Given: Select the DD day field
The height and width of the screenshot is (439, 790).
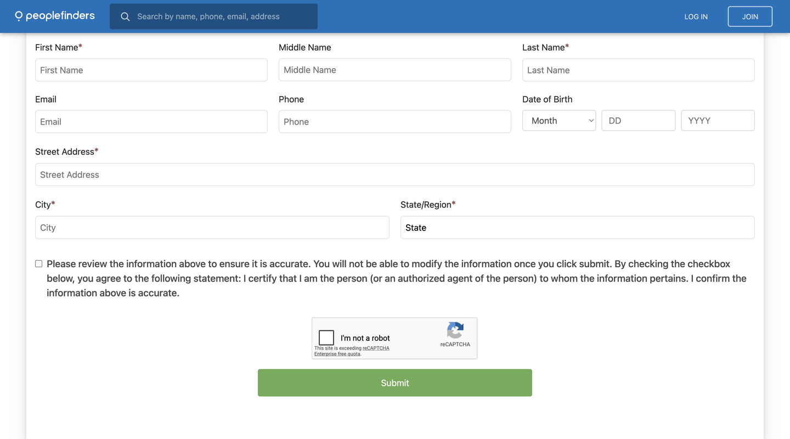Looking at the screenshot, I should click(x=639, y=121).
